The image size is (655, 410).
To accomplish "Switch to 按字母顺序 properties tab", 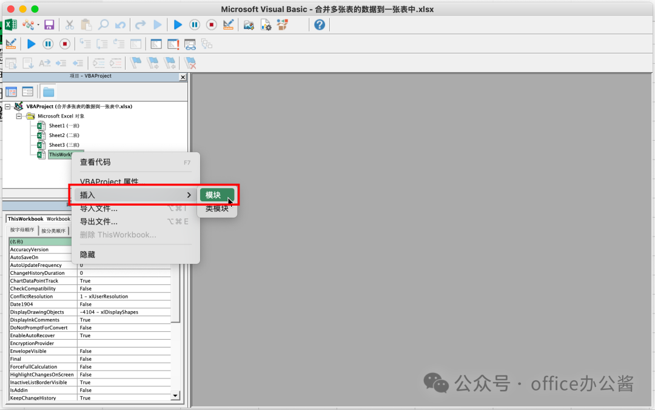I will click(22, 230).
